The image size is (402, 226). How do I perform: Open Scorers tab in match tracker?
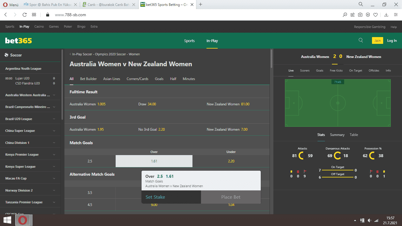305,71
